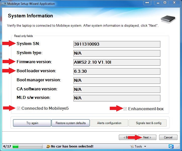
Task: Click the 'Read only fields' group label
Action: coord(23,36)
